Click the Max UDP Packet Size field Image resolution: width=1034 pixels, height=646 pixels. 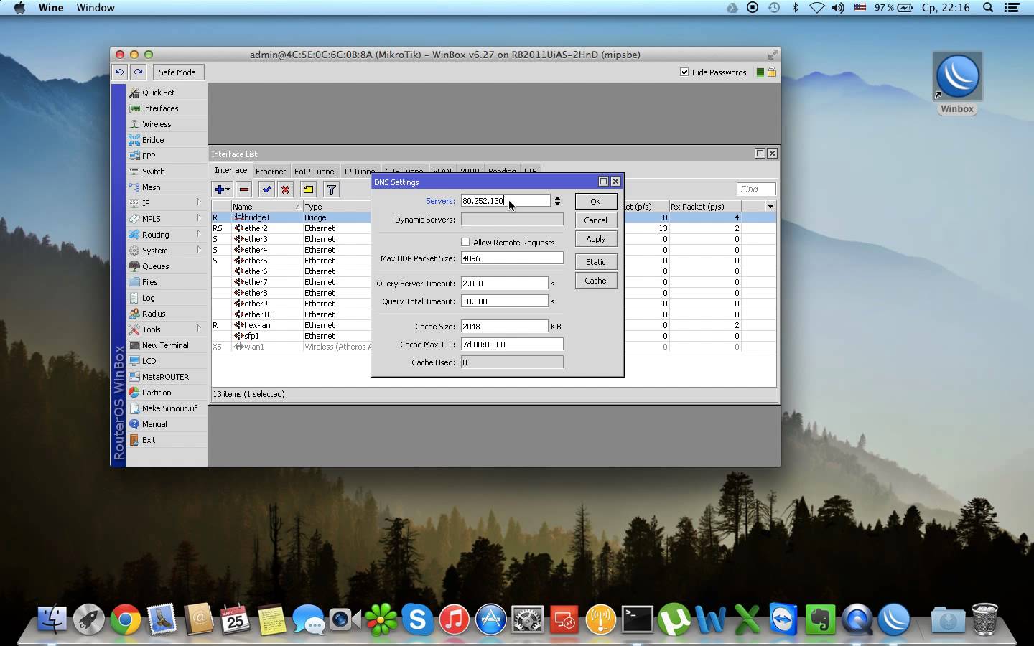tap(512, 258)
